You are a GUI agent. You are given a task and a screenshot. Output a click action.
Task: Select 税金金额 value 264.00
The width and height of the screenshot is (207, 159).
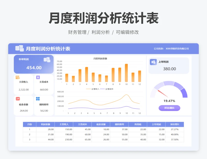[x=24, y=111]
